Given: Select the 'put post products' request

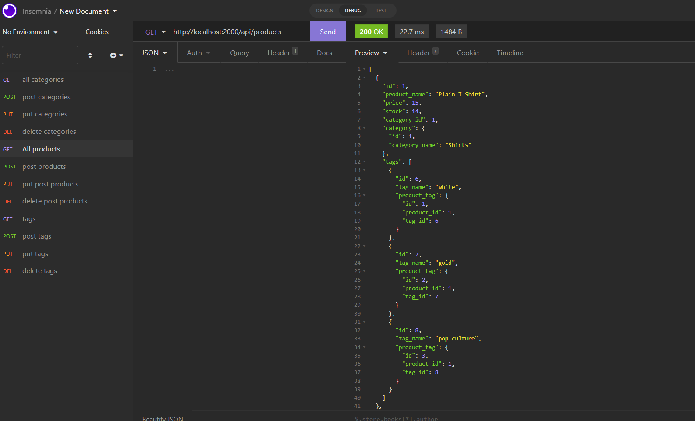Looking at the screenshot, I should click(66, 184).
